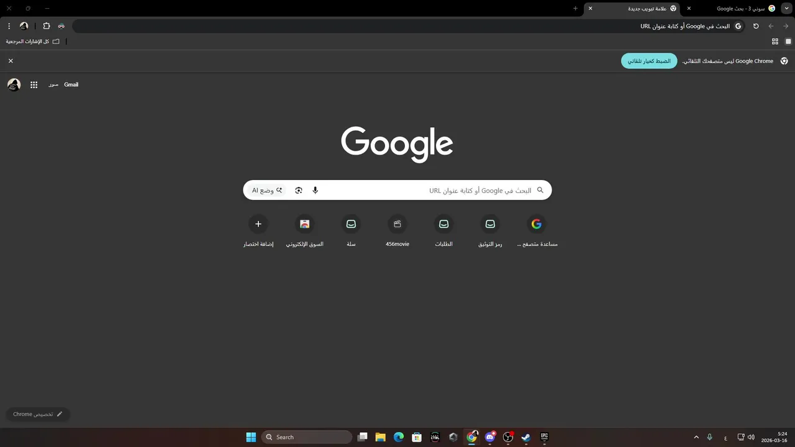Image resolution: width=795 pixels, height=447 pixels.
Task: Open the Gmail link
Action: coord(71,84)
